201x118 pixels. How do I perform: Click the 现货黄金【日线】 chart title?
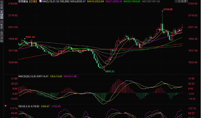pyautogui.click(x=28, y=1)
